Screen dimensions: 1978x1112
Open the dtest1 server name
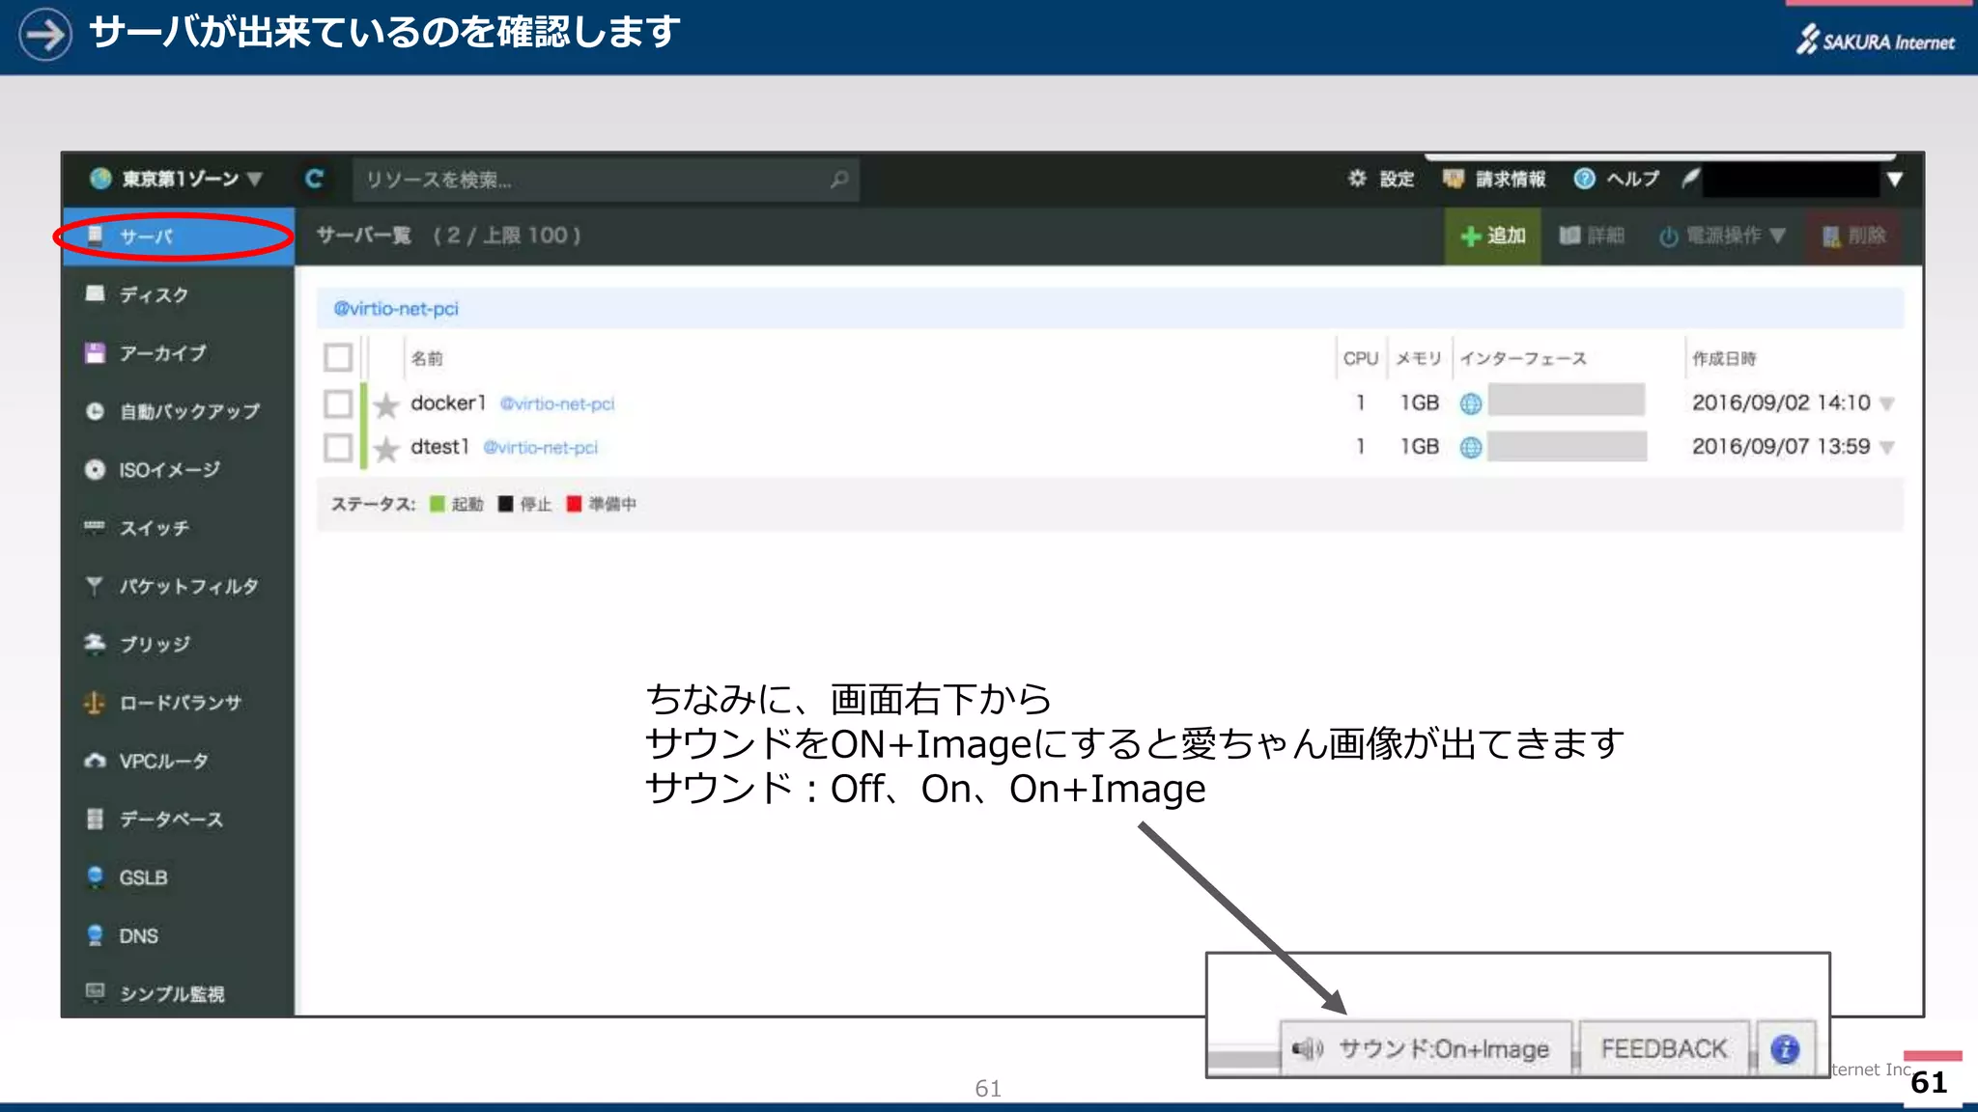(439, 446)
